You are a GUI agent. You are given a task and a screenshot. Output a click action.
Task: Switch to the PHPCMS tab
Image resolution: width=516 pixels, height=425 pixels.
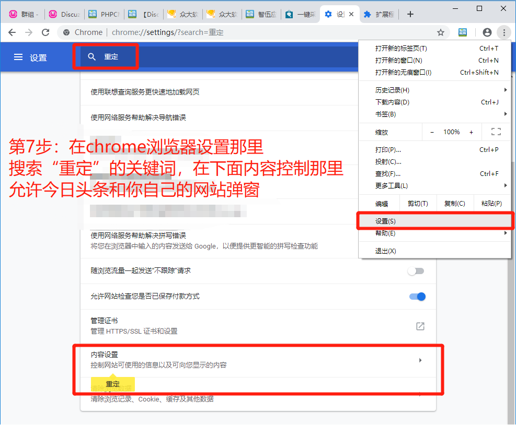pos(104,14)
